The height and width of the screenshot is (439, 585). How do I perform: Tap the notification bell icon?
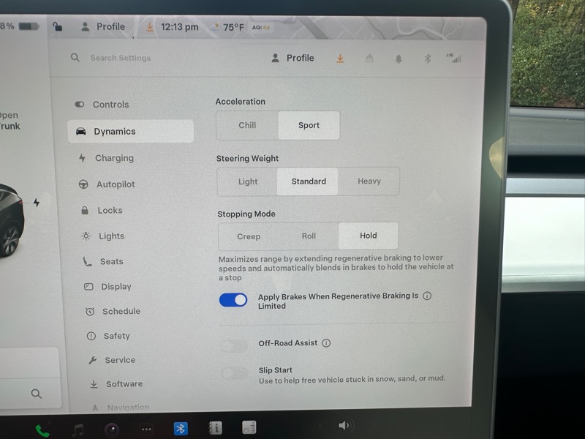tap(399, 59)
